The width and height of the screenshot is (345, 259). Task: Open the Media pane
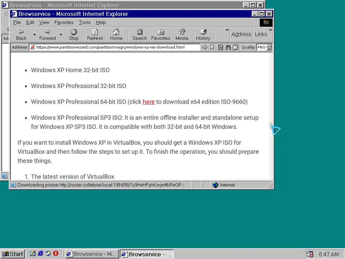click(182, 35)
